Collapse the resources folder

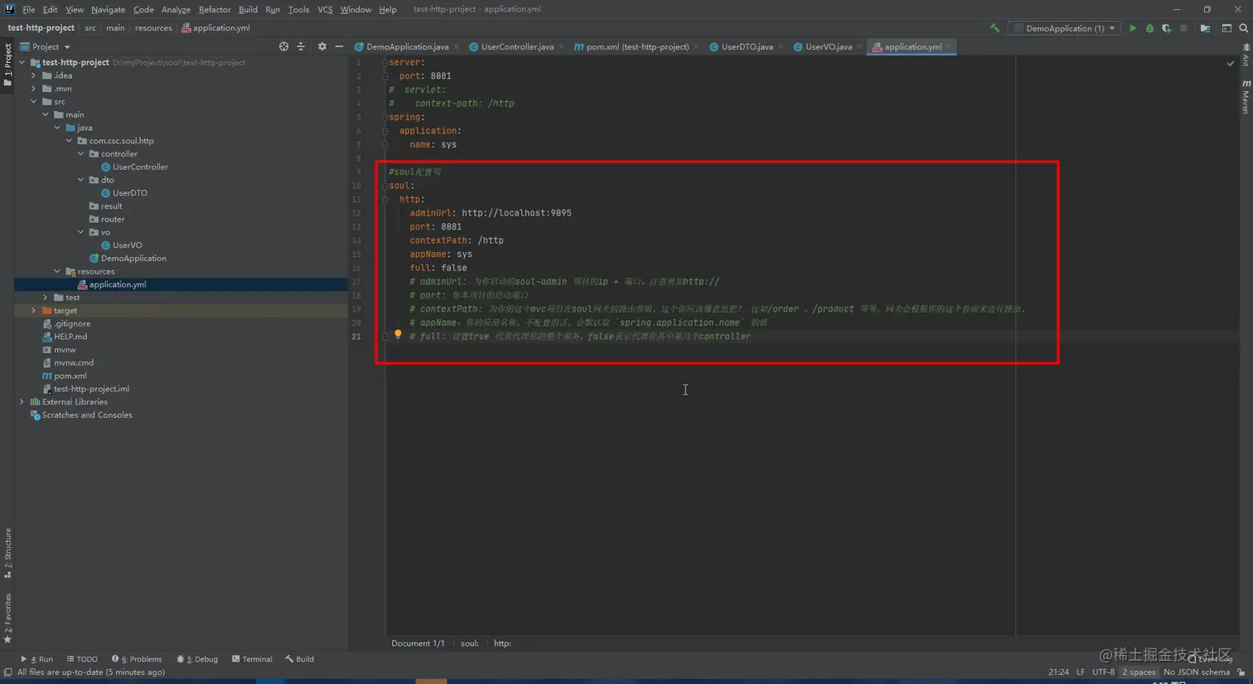(57, 271)
